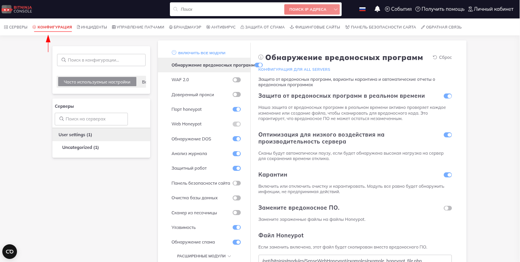This screenshot has height=262, width=520.
Task: Click Включить все модули link
Action: 201,53
